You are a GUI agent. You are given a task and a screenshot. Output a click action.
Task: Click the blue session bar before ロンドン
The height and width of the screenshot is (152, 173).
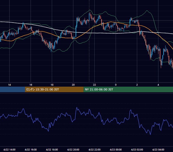click(x=12, y=89)
